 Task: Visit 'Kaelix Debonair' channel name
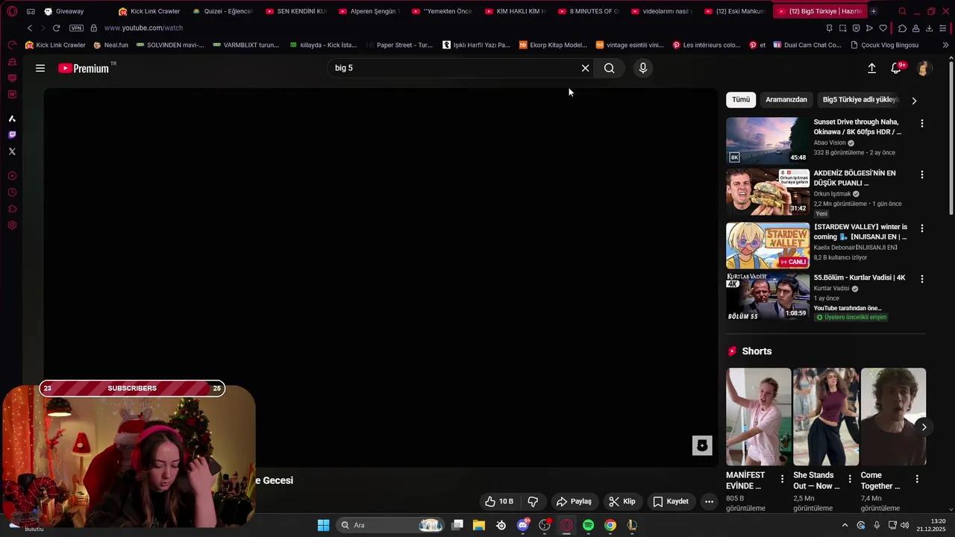point(855,247)
